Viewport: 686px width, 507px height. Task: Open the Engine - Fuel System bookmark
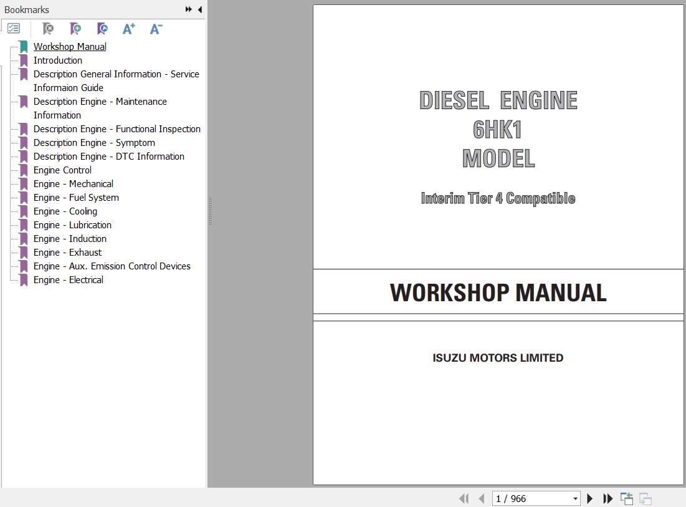pos(76,198)
